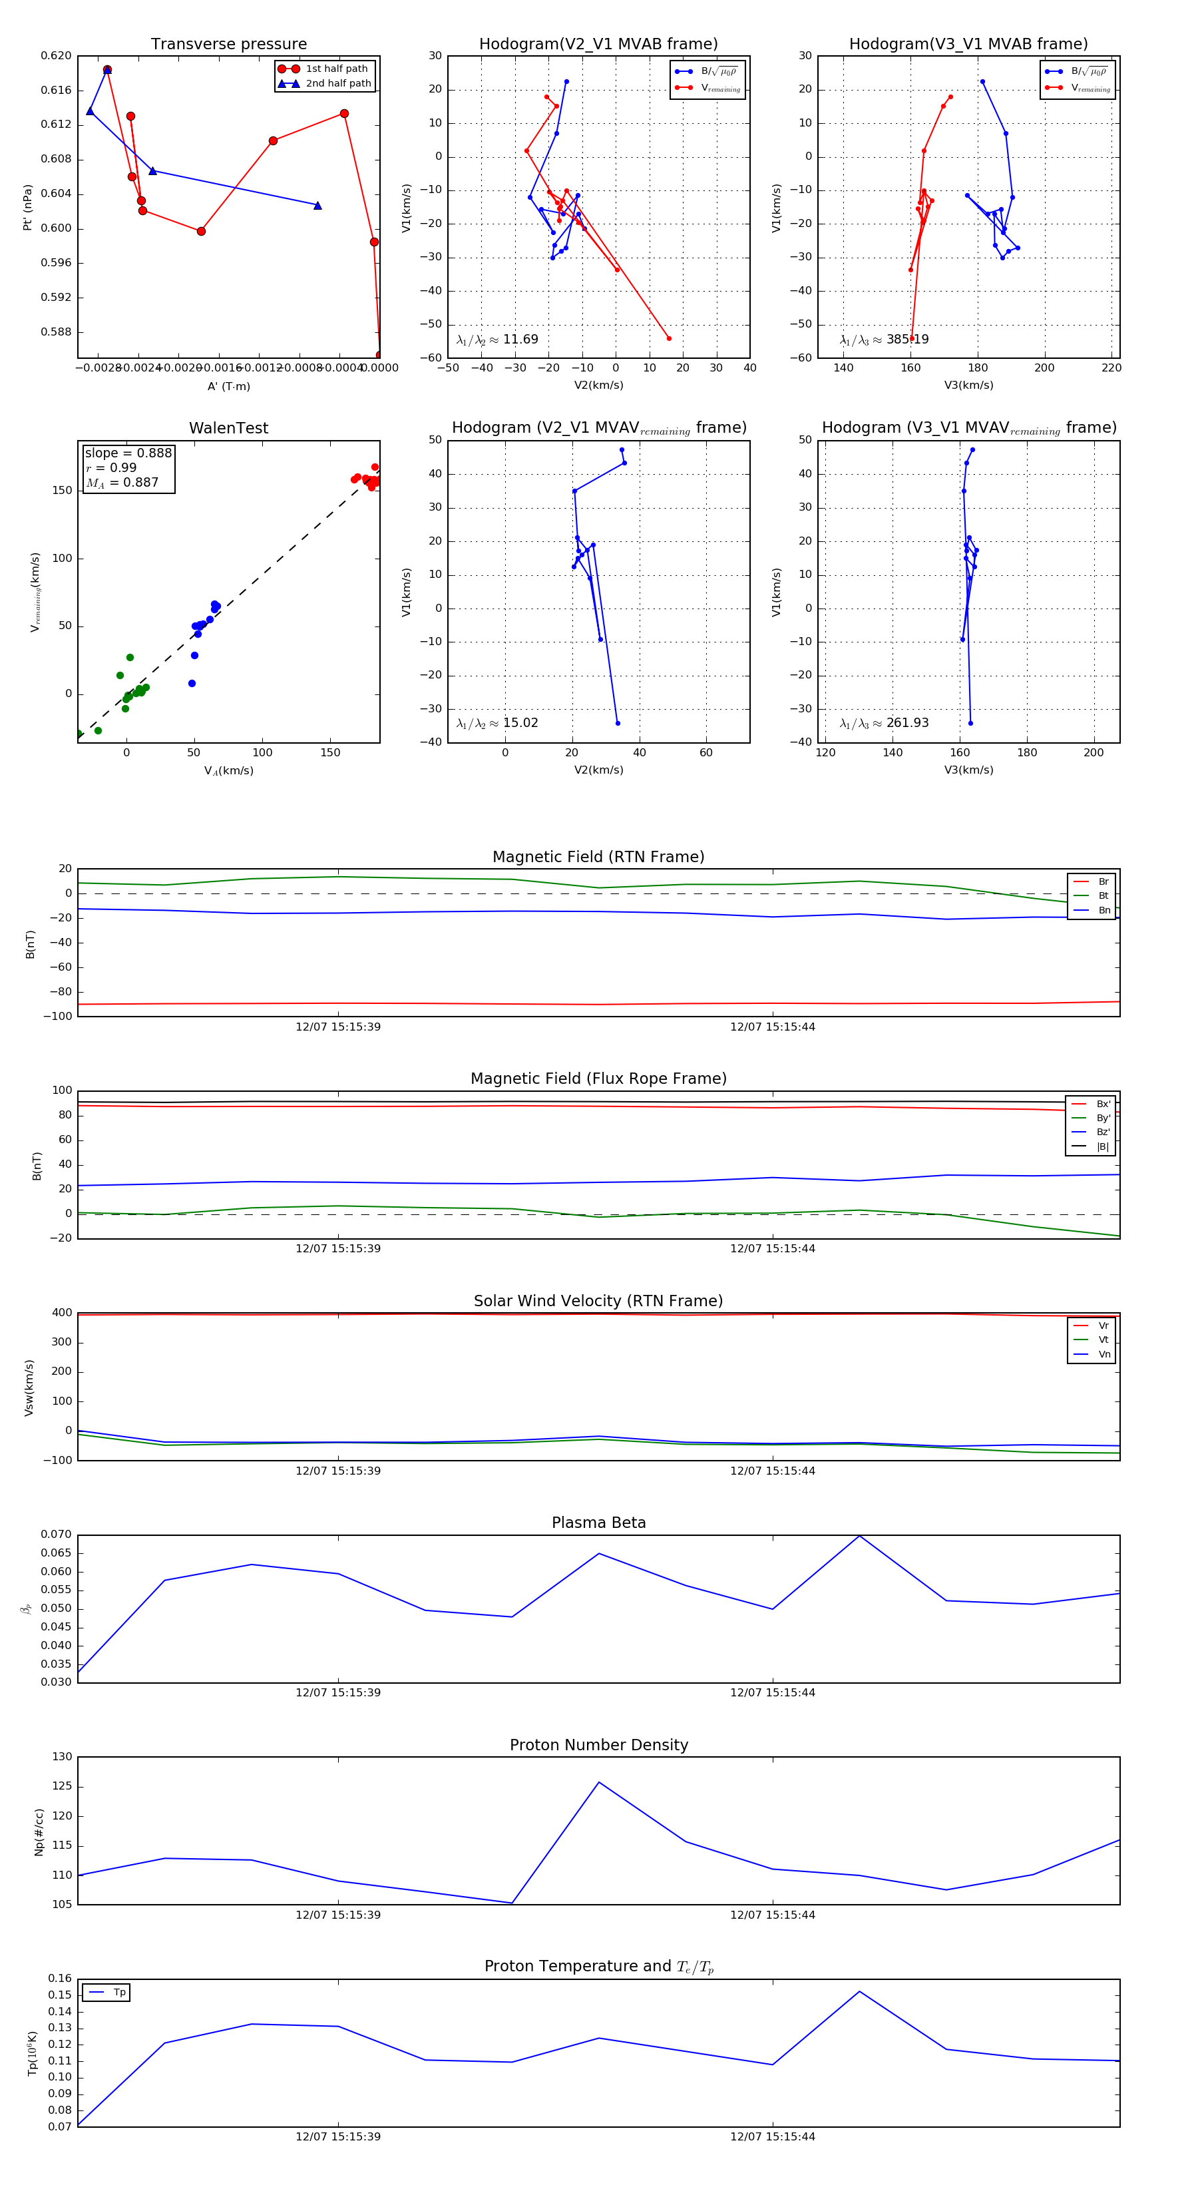
Task: Click "12/07 15:15:44" tick under Solar Wind Velocity
Action: coord(773,1471)
